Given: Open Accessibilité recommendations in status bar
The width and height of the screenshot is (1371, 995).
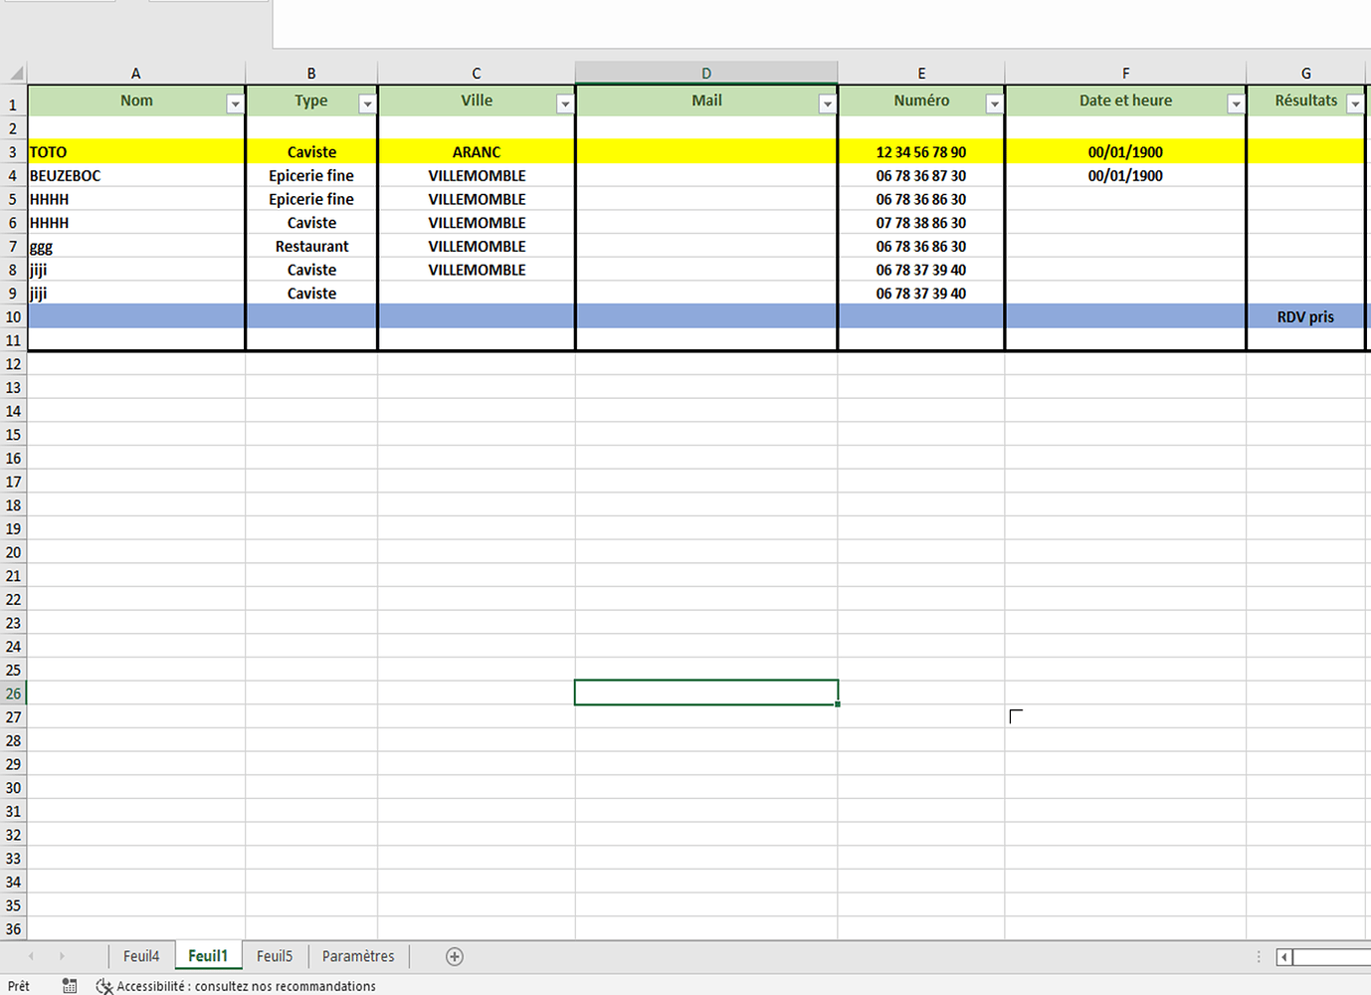Looking at the screenshot, I should click(x=236, y=986).
